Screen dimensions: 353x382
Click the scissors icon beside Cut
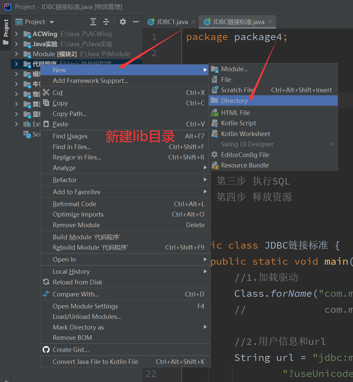pyautogui.click(x=46, y=93)
